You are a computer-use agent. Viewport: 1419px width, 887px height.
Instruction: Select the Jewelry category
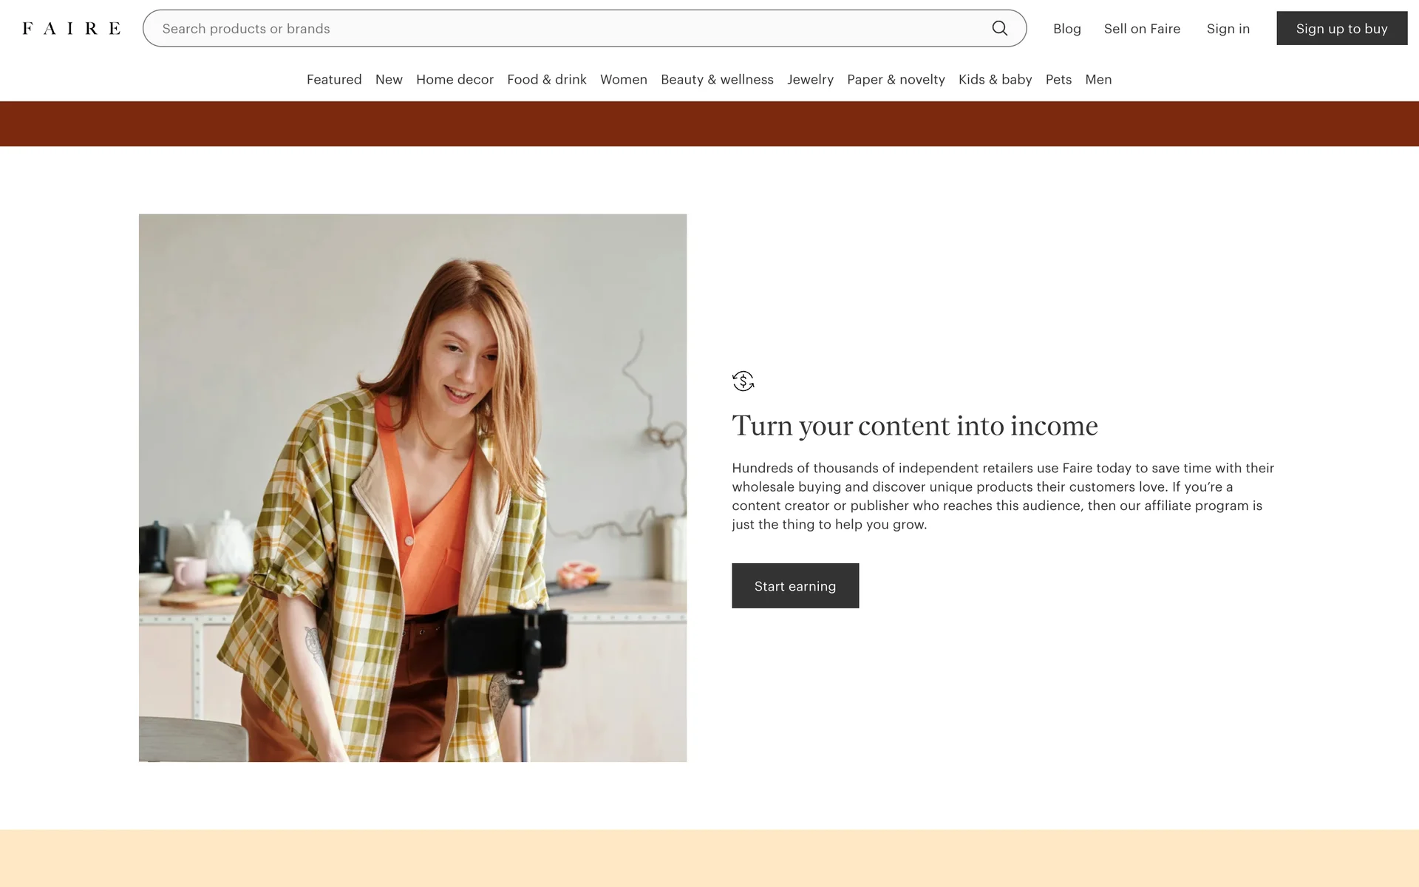[810, 79]
